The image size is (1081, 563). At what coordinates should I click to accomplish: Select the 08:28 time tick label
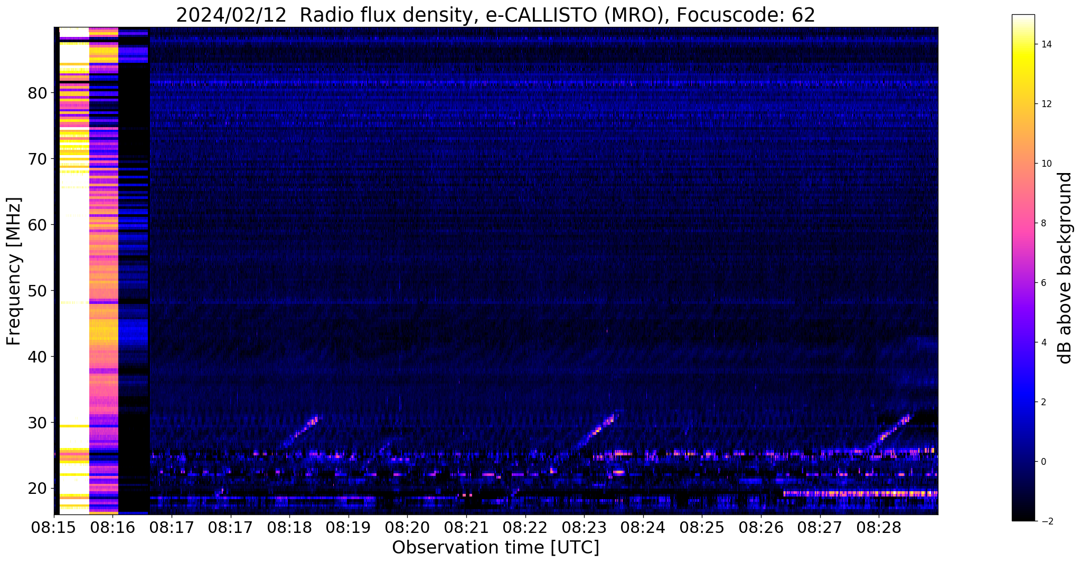click(x=879, y=528)
